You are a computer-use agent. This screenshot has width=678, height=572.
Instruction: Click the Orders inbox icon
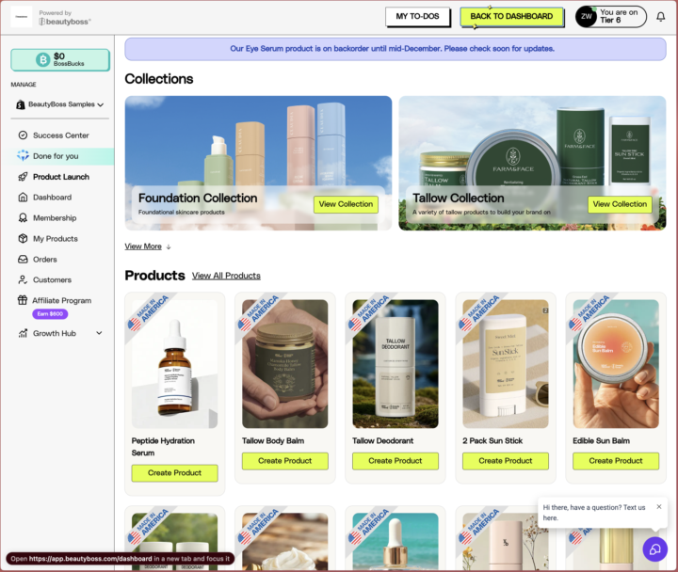click(x=23, y=260)
